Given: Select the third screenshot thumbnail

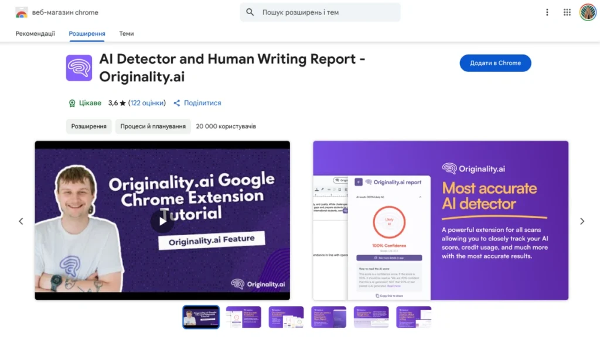Looking at the screenshot, I should (286, 317).
